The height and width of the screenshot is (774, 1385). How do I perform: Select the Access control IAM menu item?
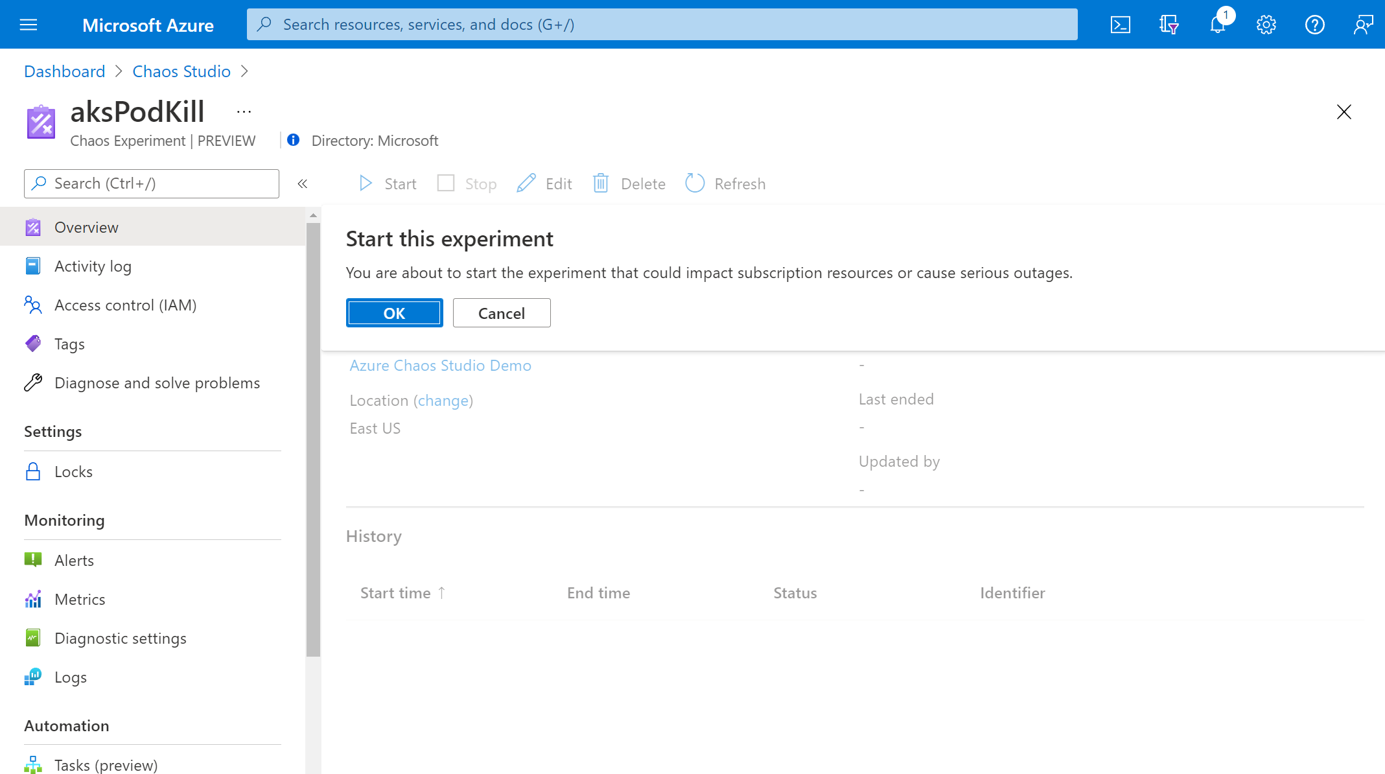(x=124, y=304)
